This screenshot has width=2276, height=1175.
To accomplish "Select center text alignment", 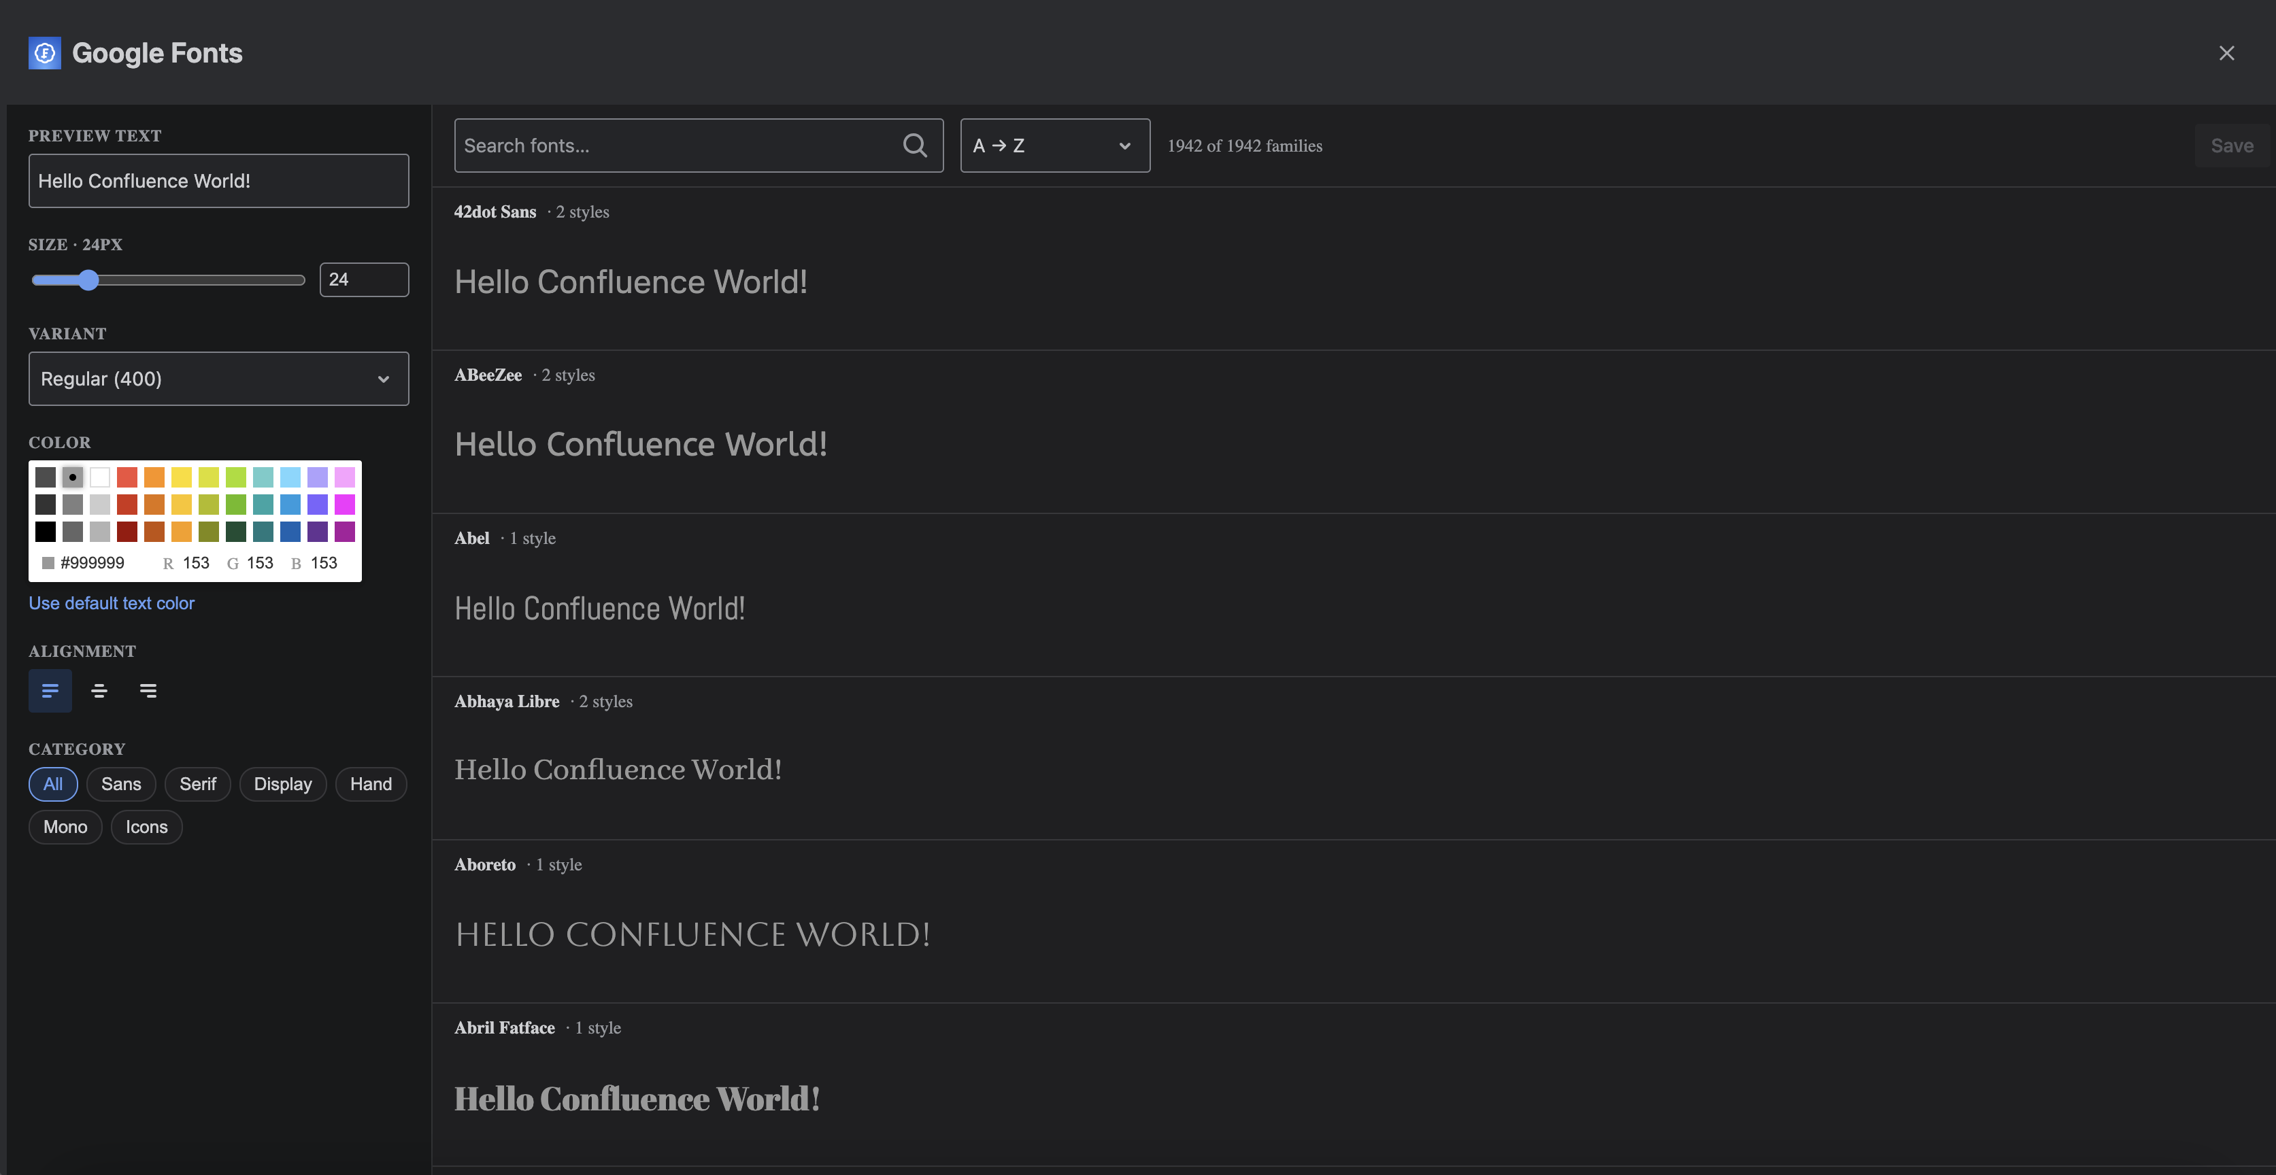I will [99, 691].
